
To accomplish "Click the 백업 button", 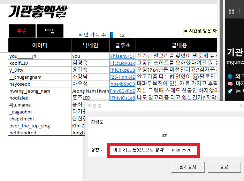I will pos(50,31).
